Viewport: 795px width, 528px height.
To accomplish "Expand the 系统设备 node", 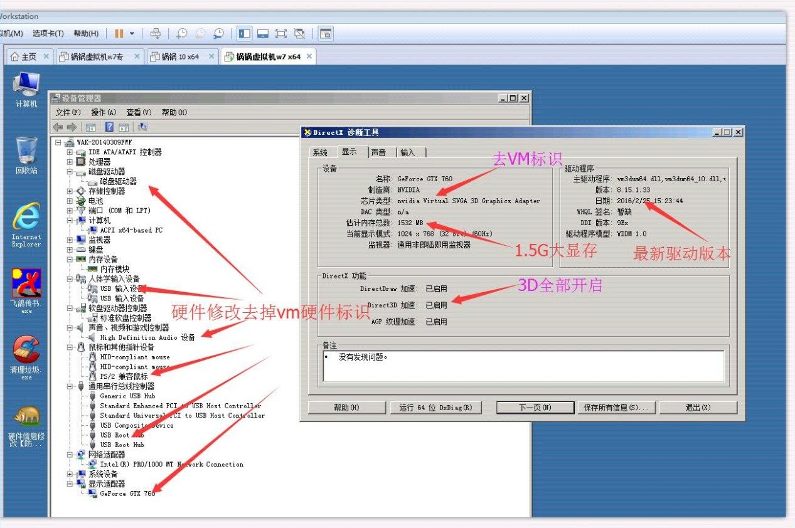I will 70,474.
